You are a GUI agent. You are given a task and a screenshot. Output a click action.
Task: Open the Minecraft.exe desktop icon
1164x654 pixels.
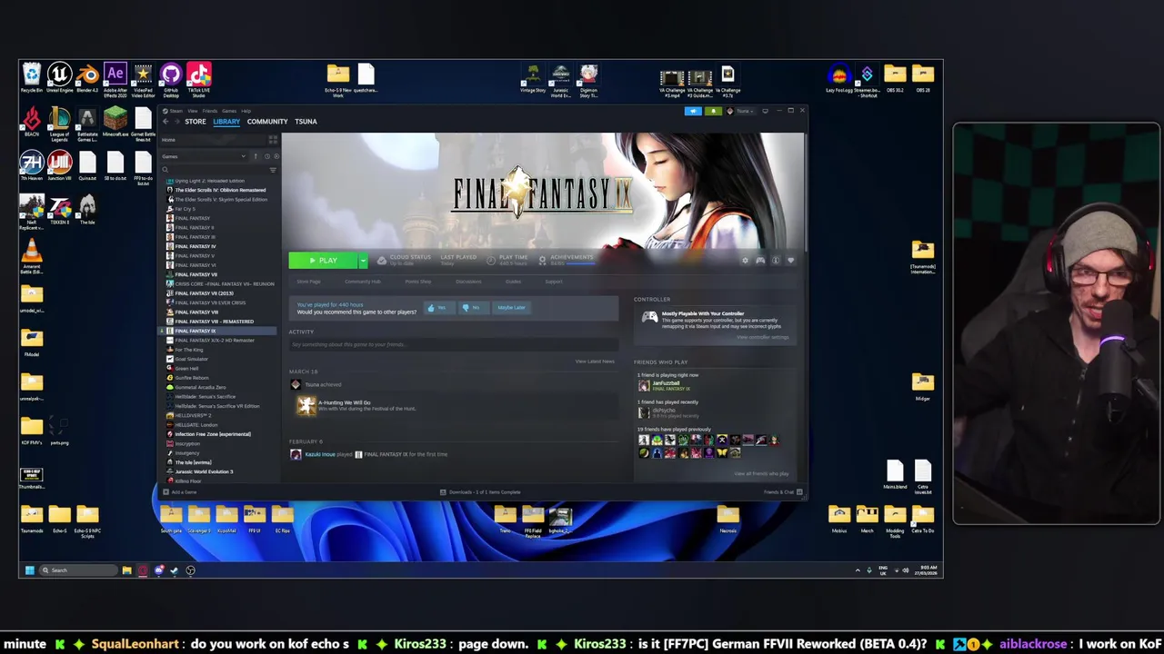[115, 122]
